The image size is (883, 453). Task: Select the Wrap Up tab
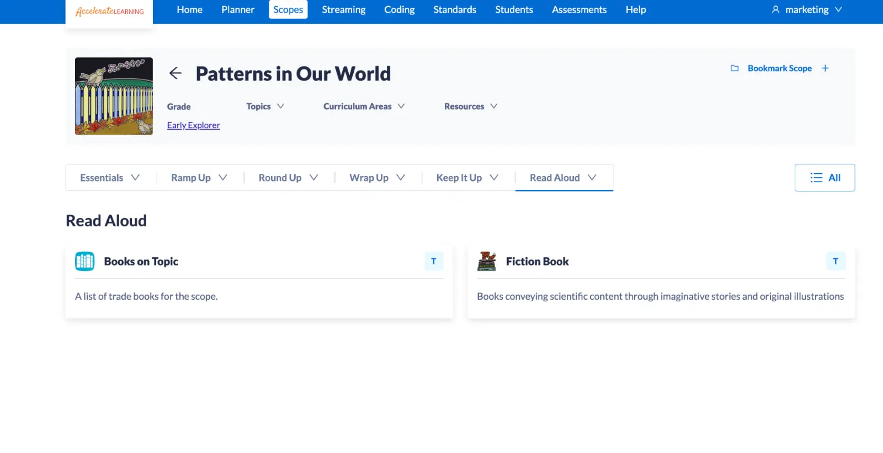pos(377,178)
